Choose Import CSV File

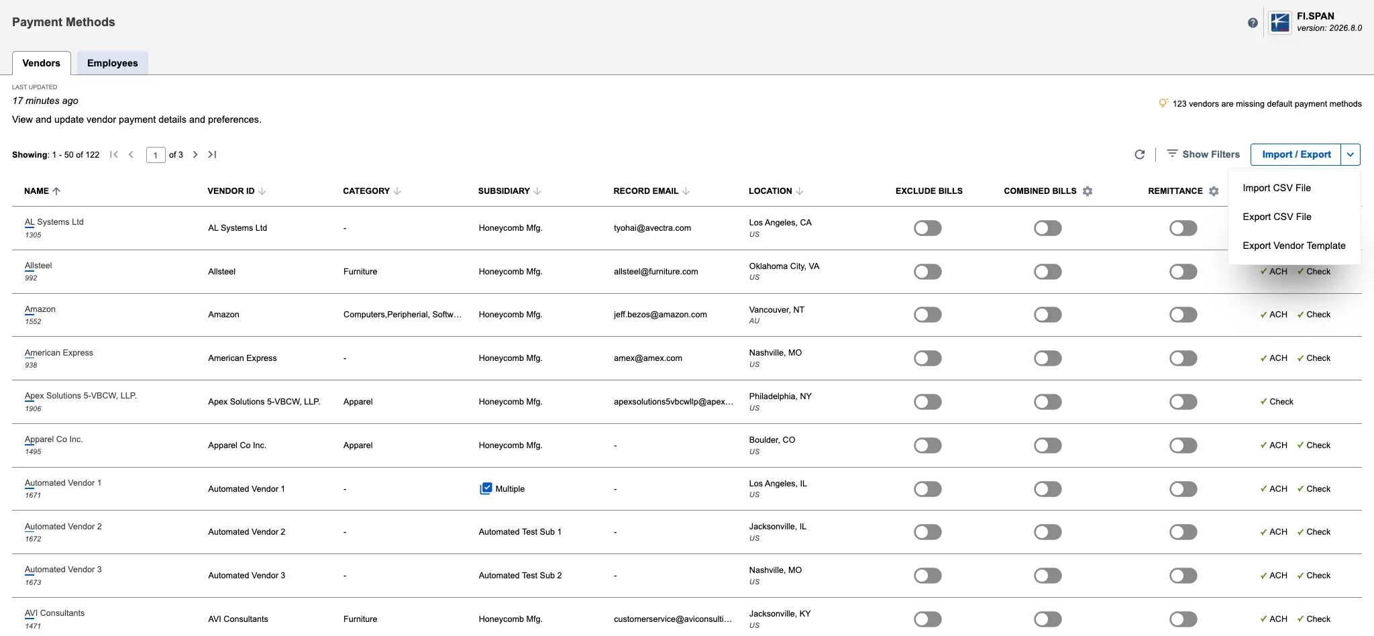coord(1277,188)
